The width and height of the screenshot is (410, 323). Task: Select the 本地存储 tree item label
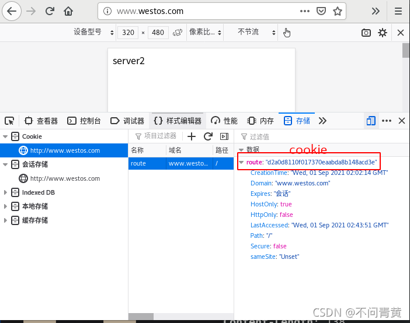point(35,206)
